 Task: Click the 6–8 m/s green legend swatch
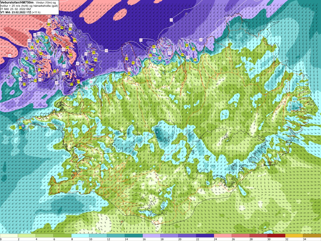62,236
